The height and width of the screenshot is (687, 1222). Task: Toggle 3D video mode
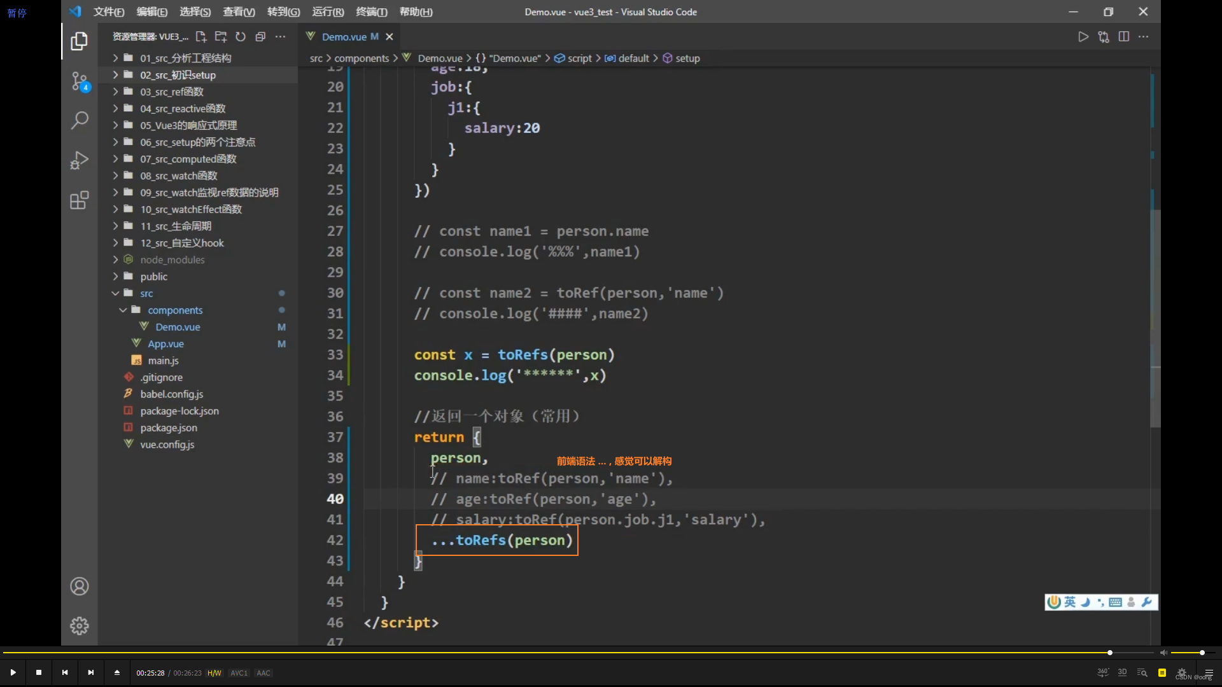(x=1123, y=672)
